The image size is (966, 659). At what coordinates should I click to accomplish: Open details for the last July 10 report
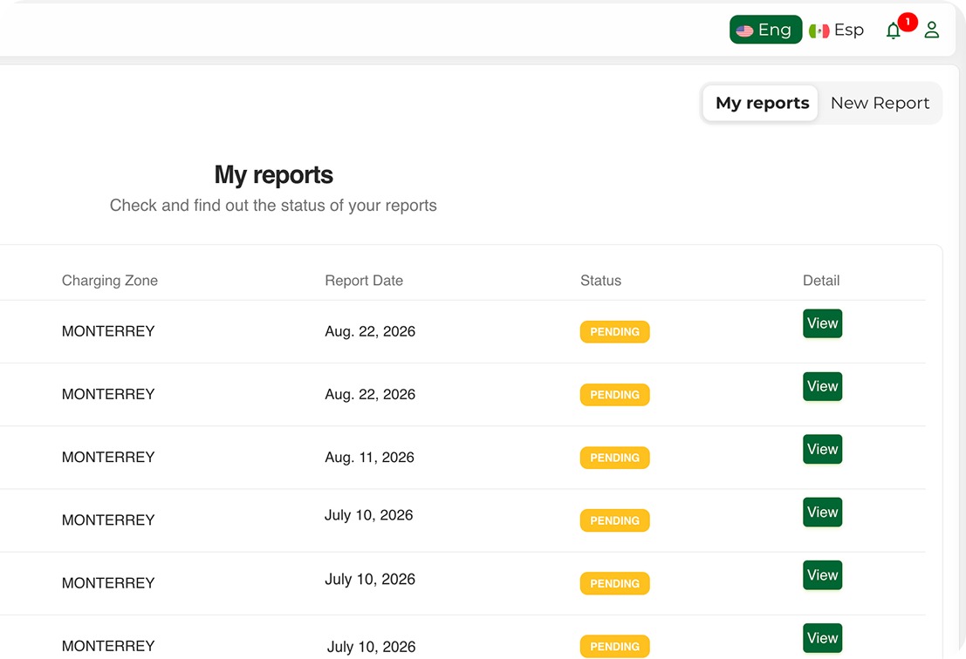822,638
